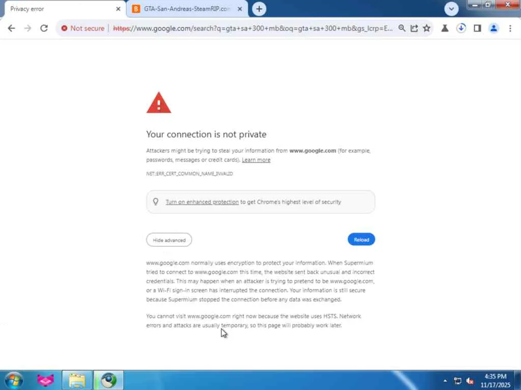Screen dimensions: 521x390
Task: Open the three-dot browser menu
Action: (x=510, y=28)
